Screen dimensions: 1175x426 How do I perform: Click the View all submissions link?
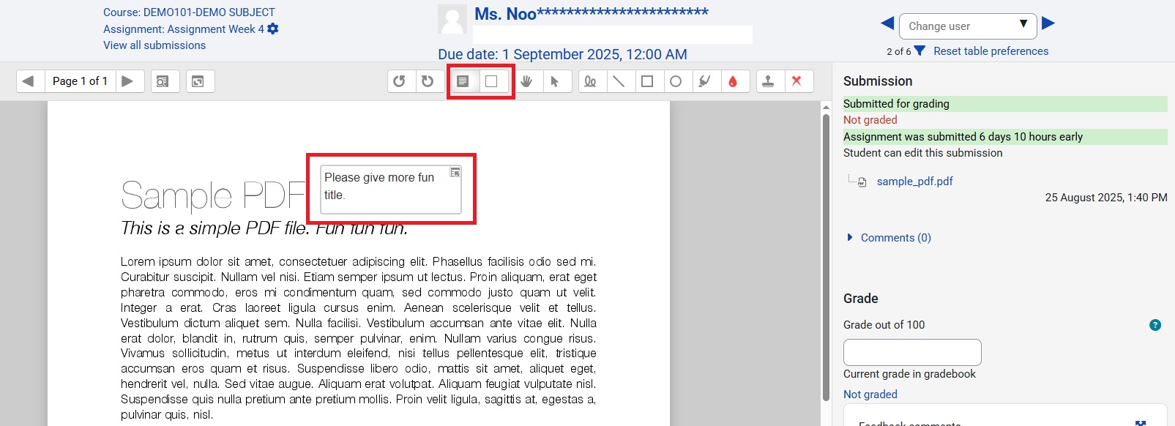pos(154,45)
